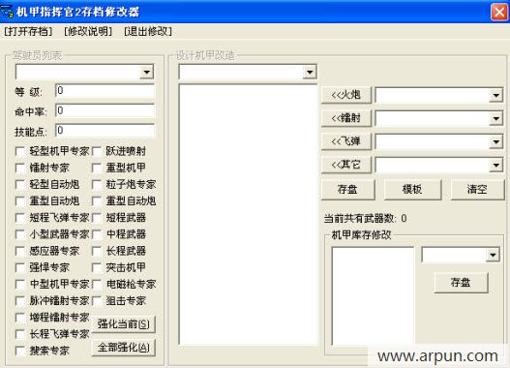
Task: Tick the 搜索专家 checkbox
Action: pyautogui.click(x=20, y=351)
